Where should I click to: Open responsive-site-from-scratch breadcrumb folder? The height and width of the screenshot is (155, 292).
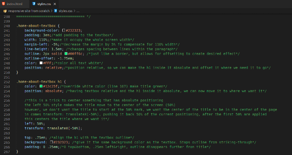point(29,11)
